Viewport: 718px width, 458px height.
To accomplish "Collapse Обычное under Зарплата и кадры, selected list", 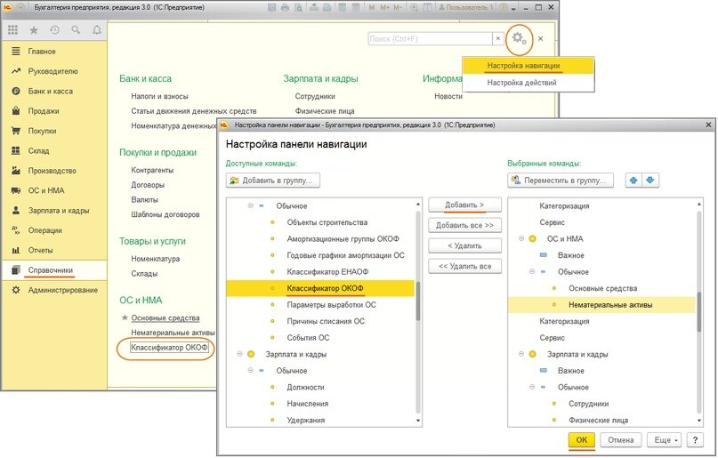I will tap(532, 387).
